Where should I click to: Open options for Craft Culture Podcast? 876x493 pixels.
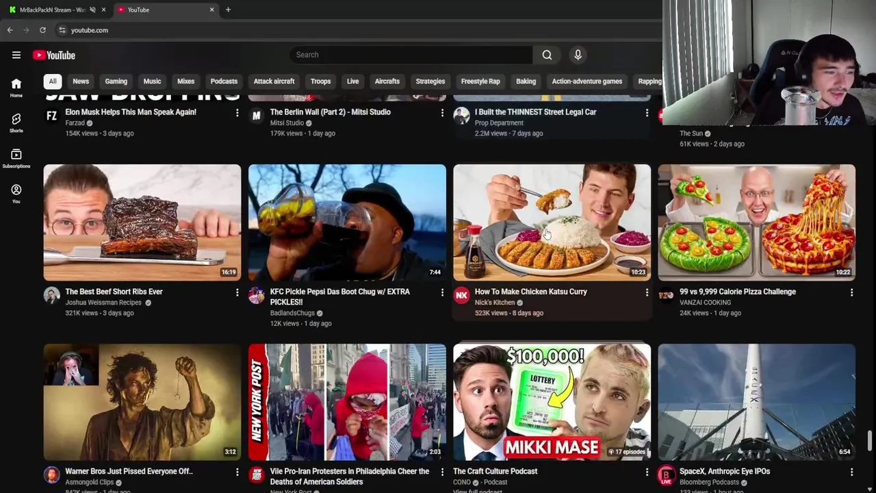point(647,472)
